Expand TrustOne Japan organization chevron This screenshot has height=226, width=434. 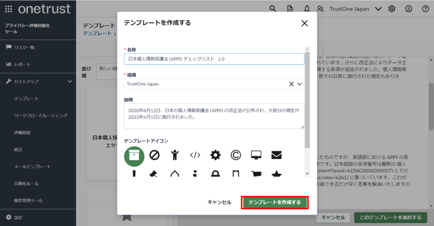point(378,9)
